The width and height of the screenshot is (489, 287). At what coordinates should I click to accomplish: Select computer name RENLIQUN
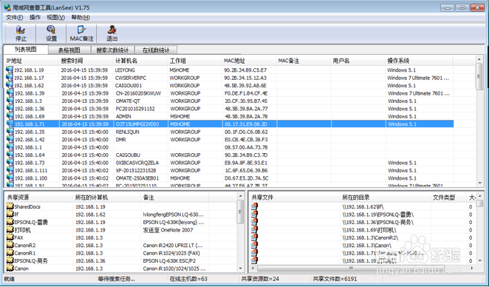127,132
